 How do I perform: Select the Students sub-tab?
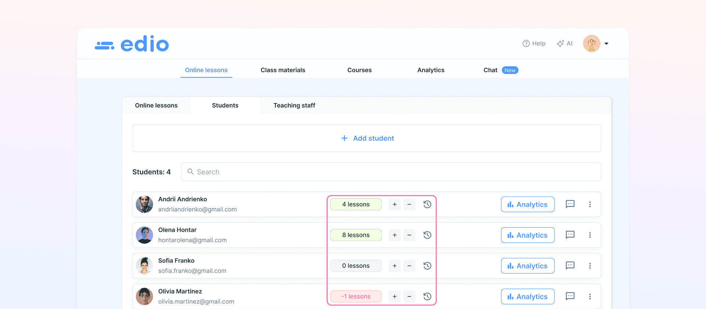click(x=225, y=105)
